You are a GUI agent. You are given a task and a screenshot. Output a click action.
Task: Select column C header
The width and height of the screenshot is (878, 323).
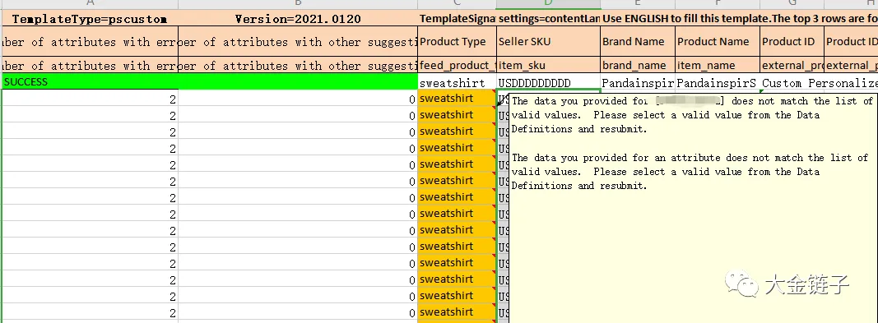(457, 4)
